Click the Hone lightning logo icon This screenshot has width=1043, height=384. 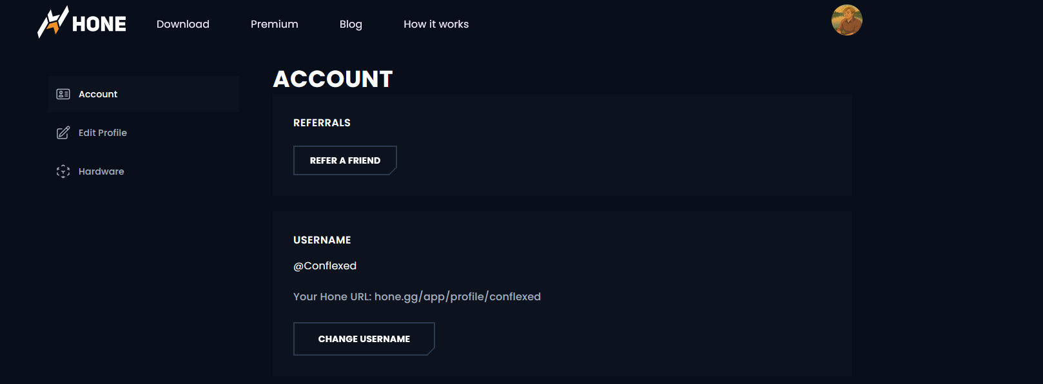tap(53, 22)
